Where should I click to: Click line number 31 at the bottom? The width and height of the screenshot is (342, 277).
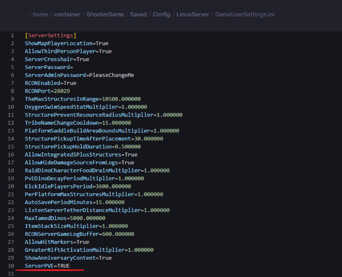click(11, 274)
